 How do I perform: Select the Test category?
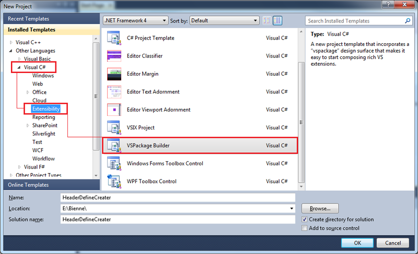37,142
